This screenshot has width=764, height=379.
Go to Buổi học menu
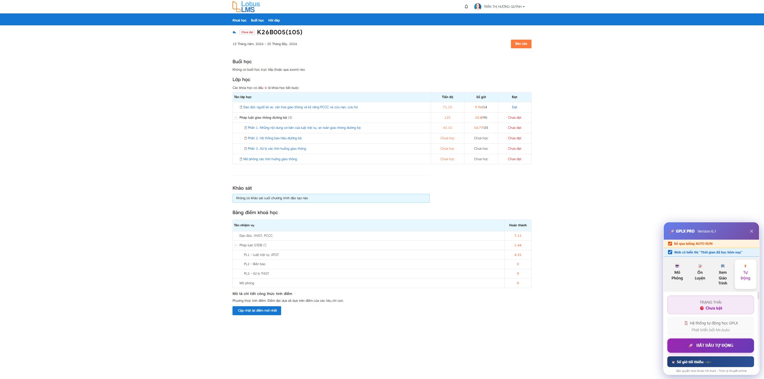pyautogui.click(x=257, y=20)
